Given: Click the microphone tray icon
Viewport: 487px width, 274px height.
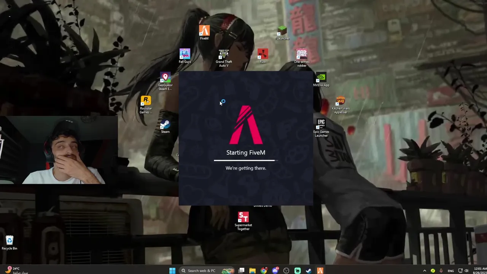Looking at the screenshot, I should click(x=441, y=271).
